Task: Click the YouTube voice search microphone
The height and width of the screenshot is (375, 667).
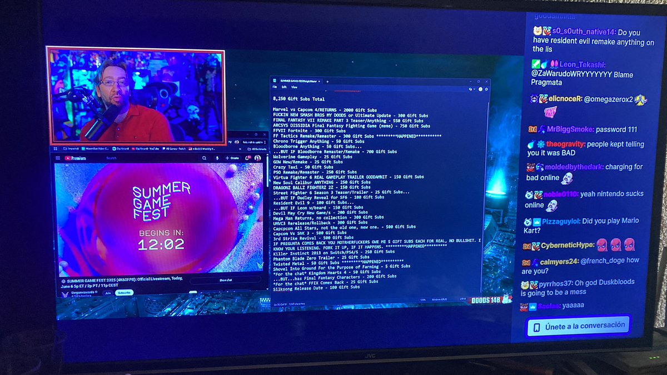Action: pos(217,158)
